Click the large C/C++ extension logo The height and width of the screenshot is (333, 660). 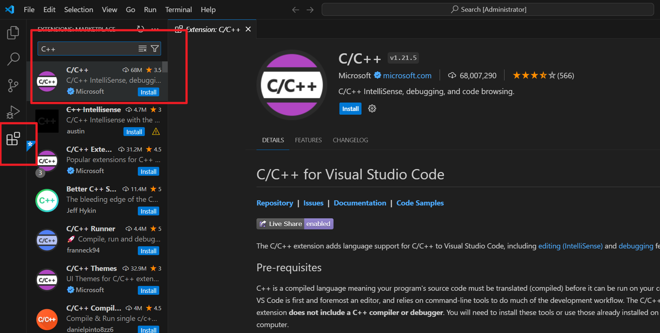pos(292,85)
